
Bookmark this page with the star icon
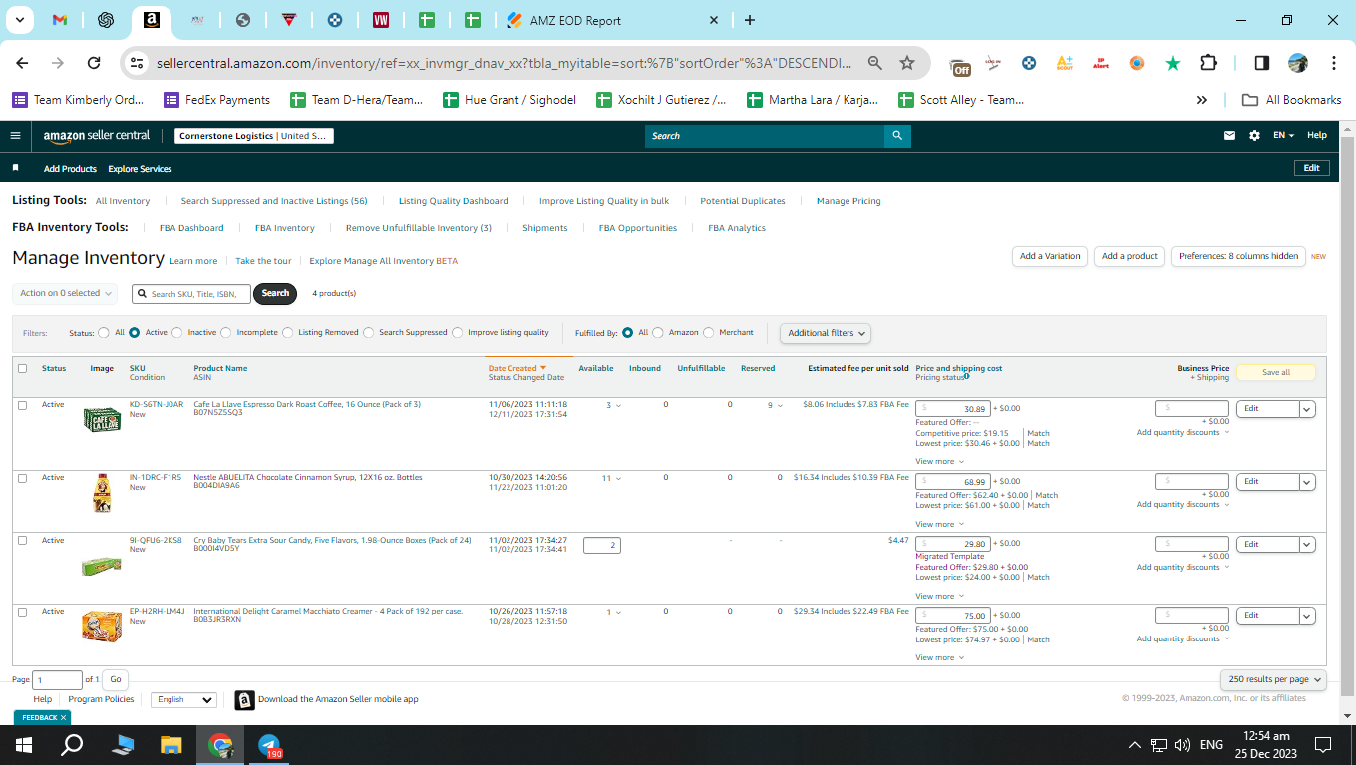[907, 63]
